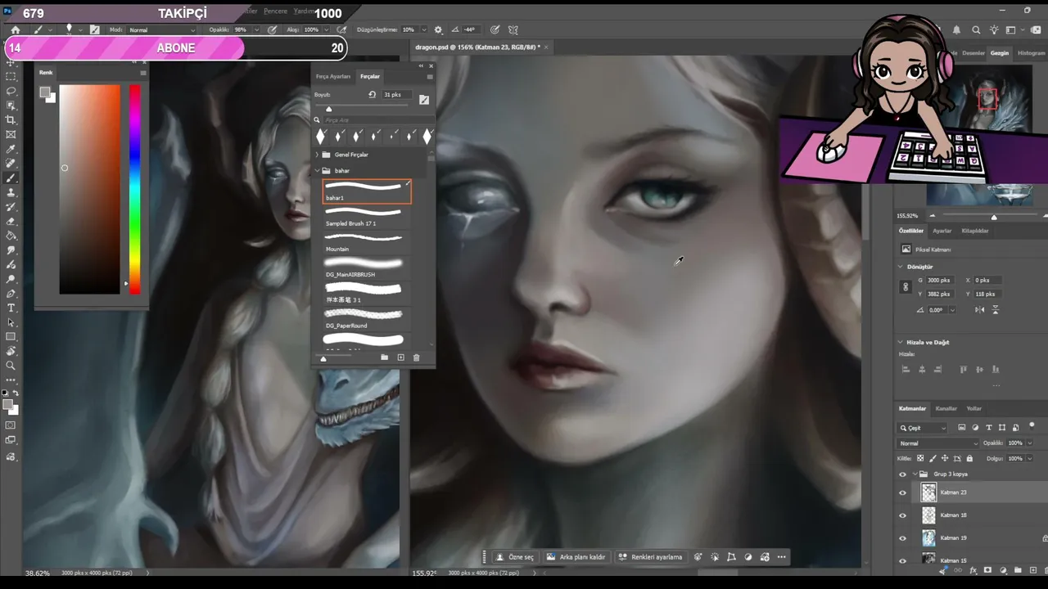Screen dimensions: 1048x589
Task: Toggle pressure for opacity icon
Action: 273,29
